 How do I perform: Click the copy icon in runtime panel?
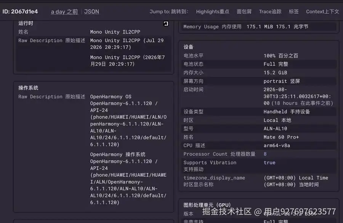coord(166,24)
